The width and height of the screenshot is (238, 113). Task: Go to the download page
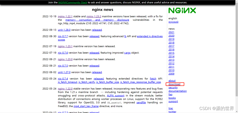[174, 84]
